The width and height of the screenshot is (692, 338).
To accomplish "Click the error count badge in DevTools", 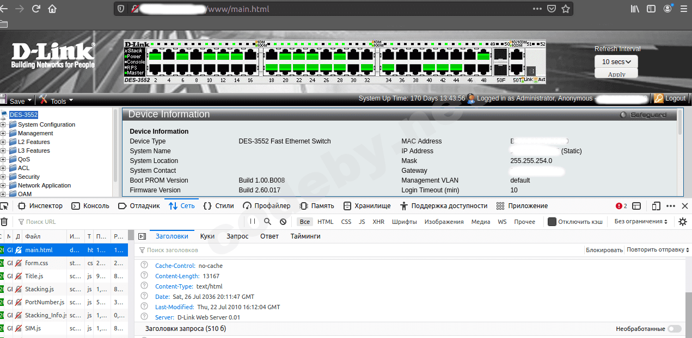I will pos(621,206).
